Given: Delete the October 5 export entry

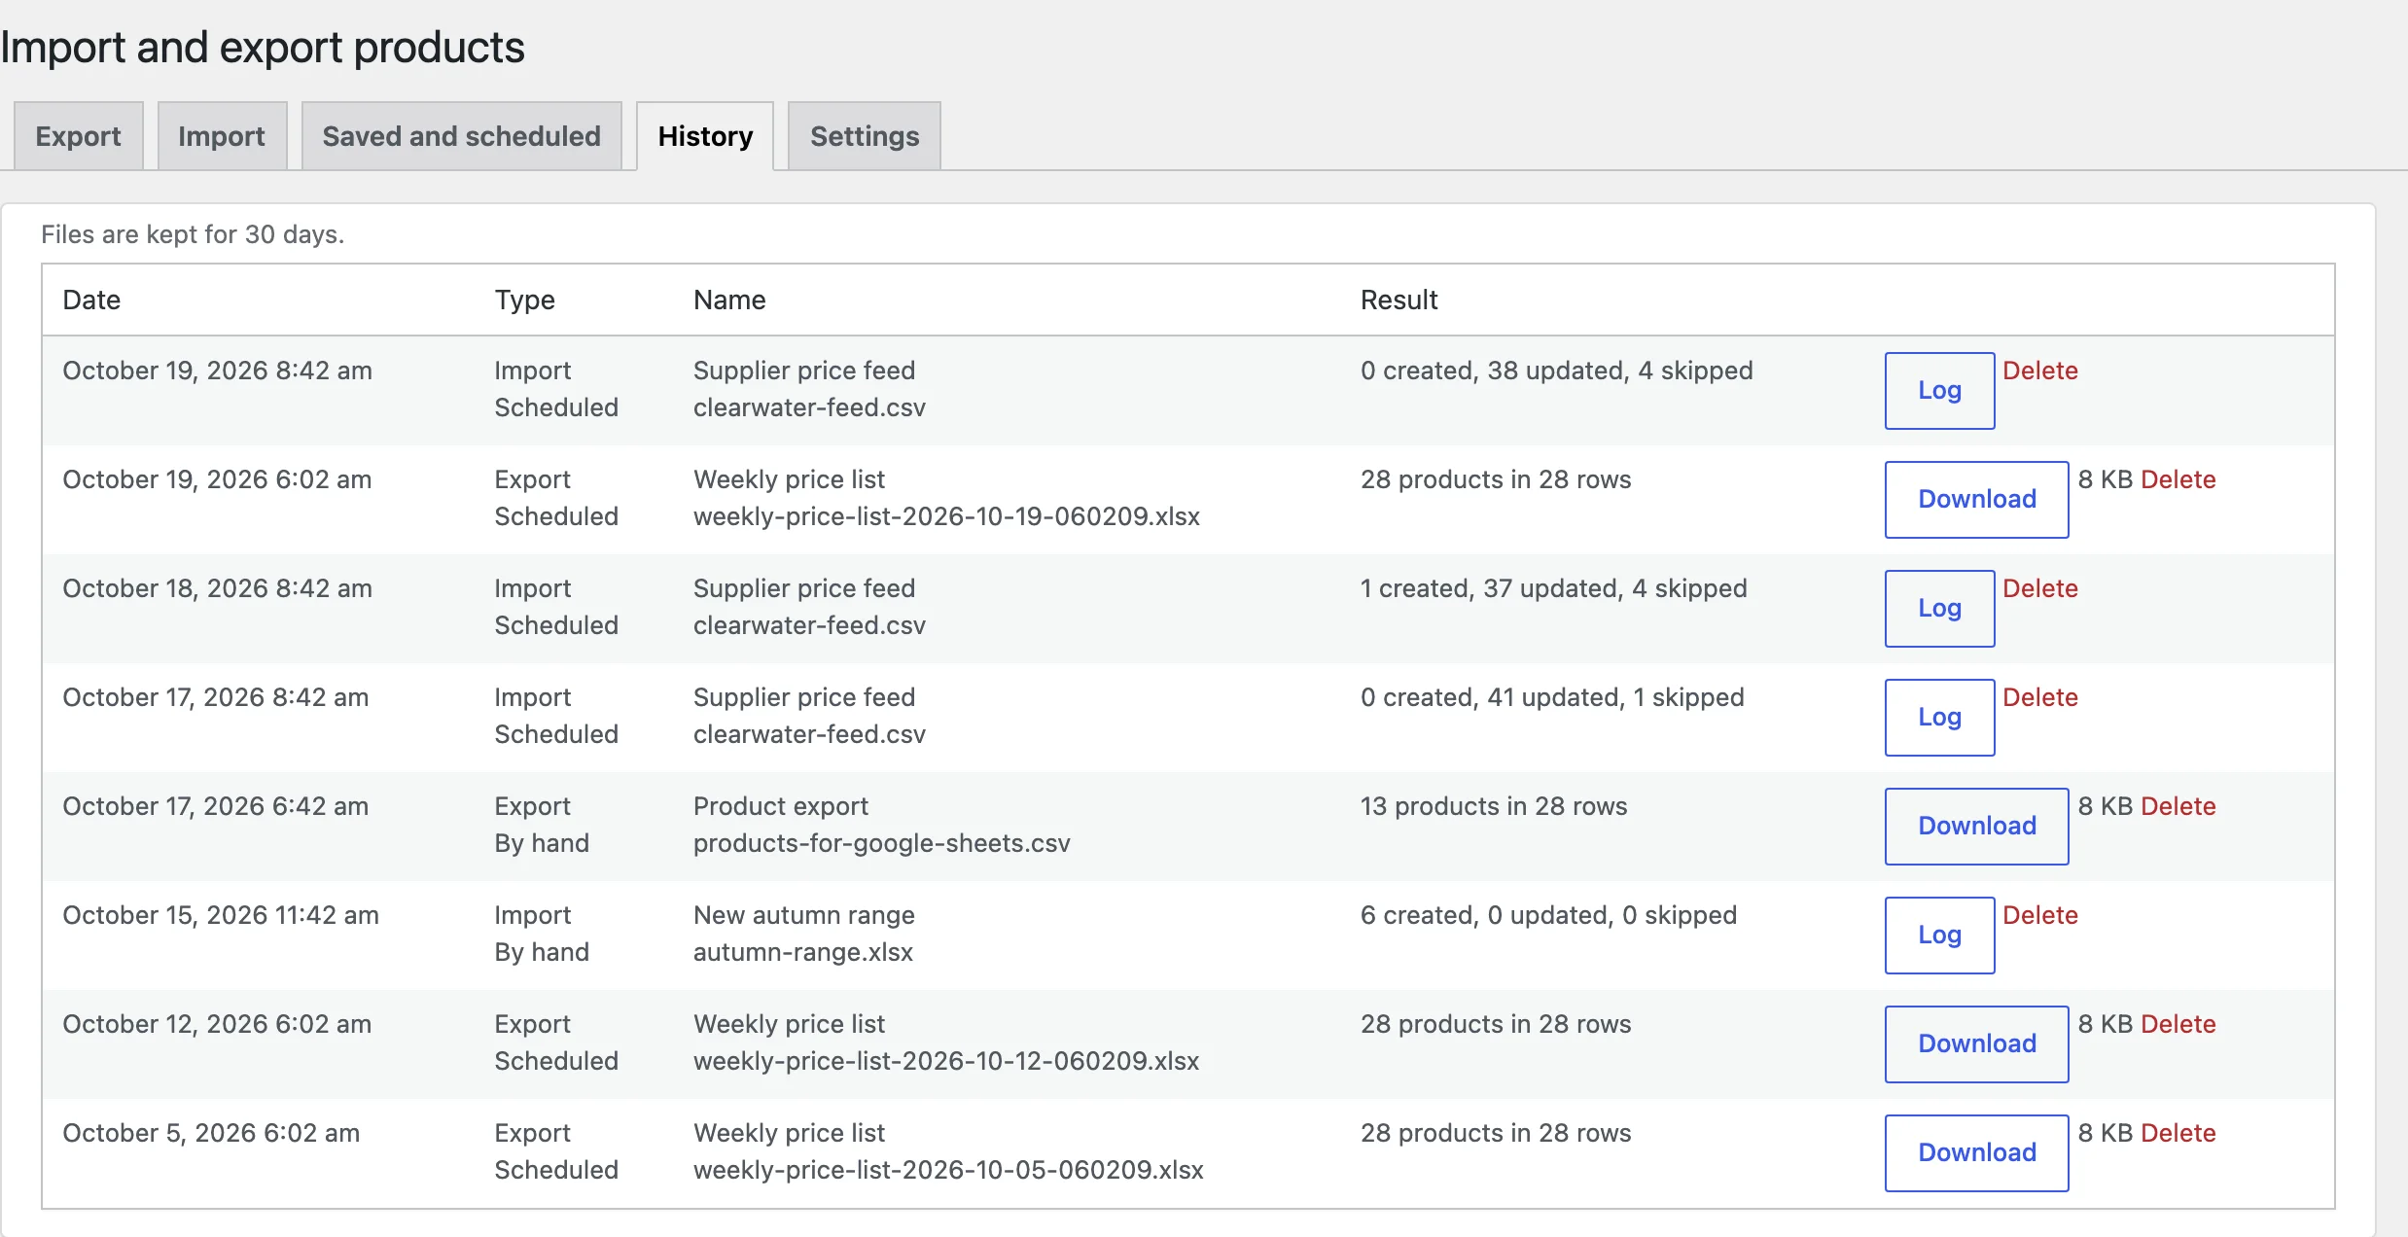Looking at the screenshot, I should pos(2178,1133).
